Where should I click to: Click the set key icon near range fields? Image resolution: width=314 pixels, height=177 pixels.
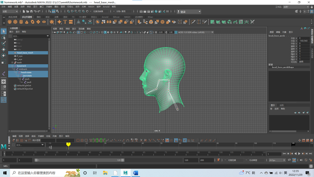pos(219,160)
